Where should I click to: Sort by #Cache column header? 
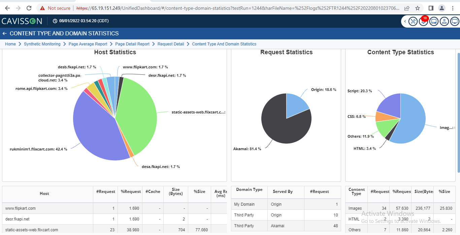tap(153, 192)
